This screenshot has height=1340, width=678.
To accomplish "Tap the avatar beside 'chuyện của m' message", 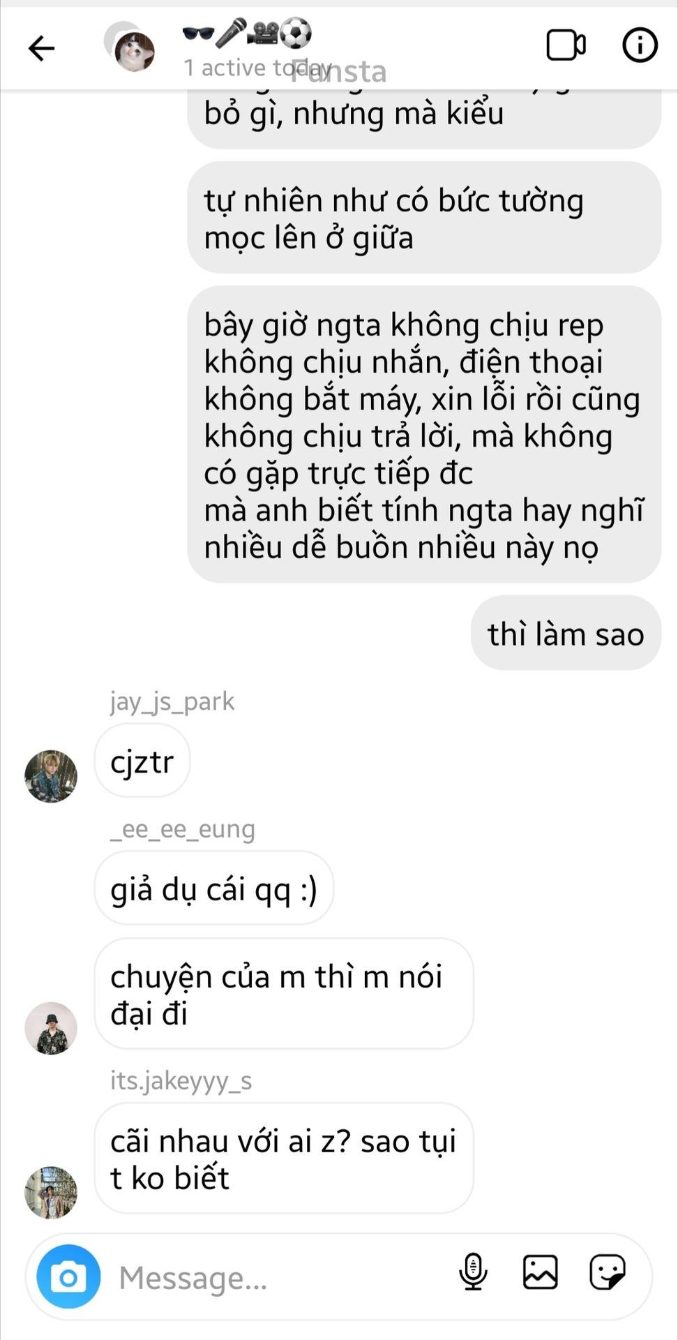I will (x=51, y=1028).
